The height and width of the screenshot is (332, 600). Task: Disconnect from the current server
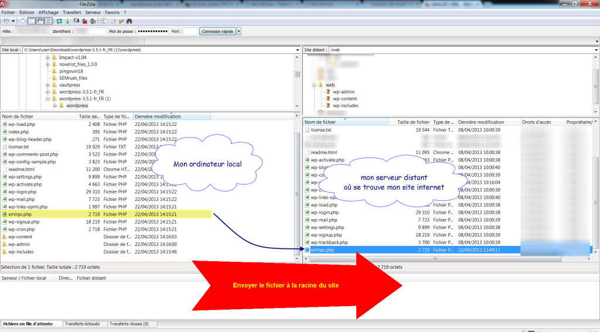(84, 21)
